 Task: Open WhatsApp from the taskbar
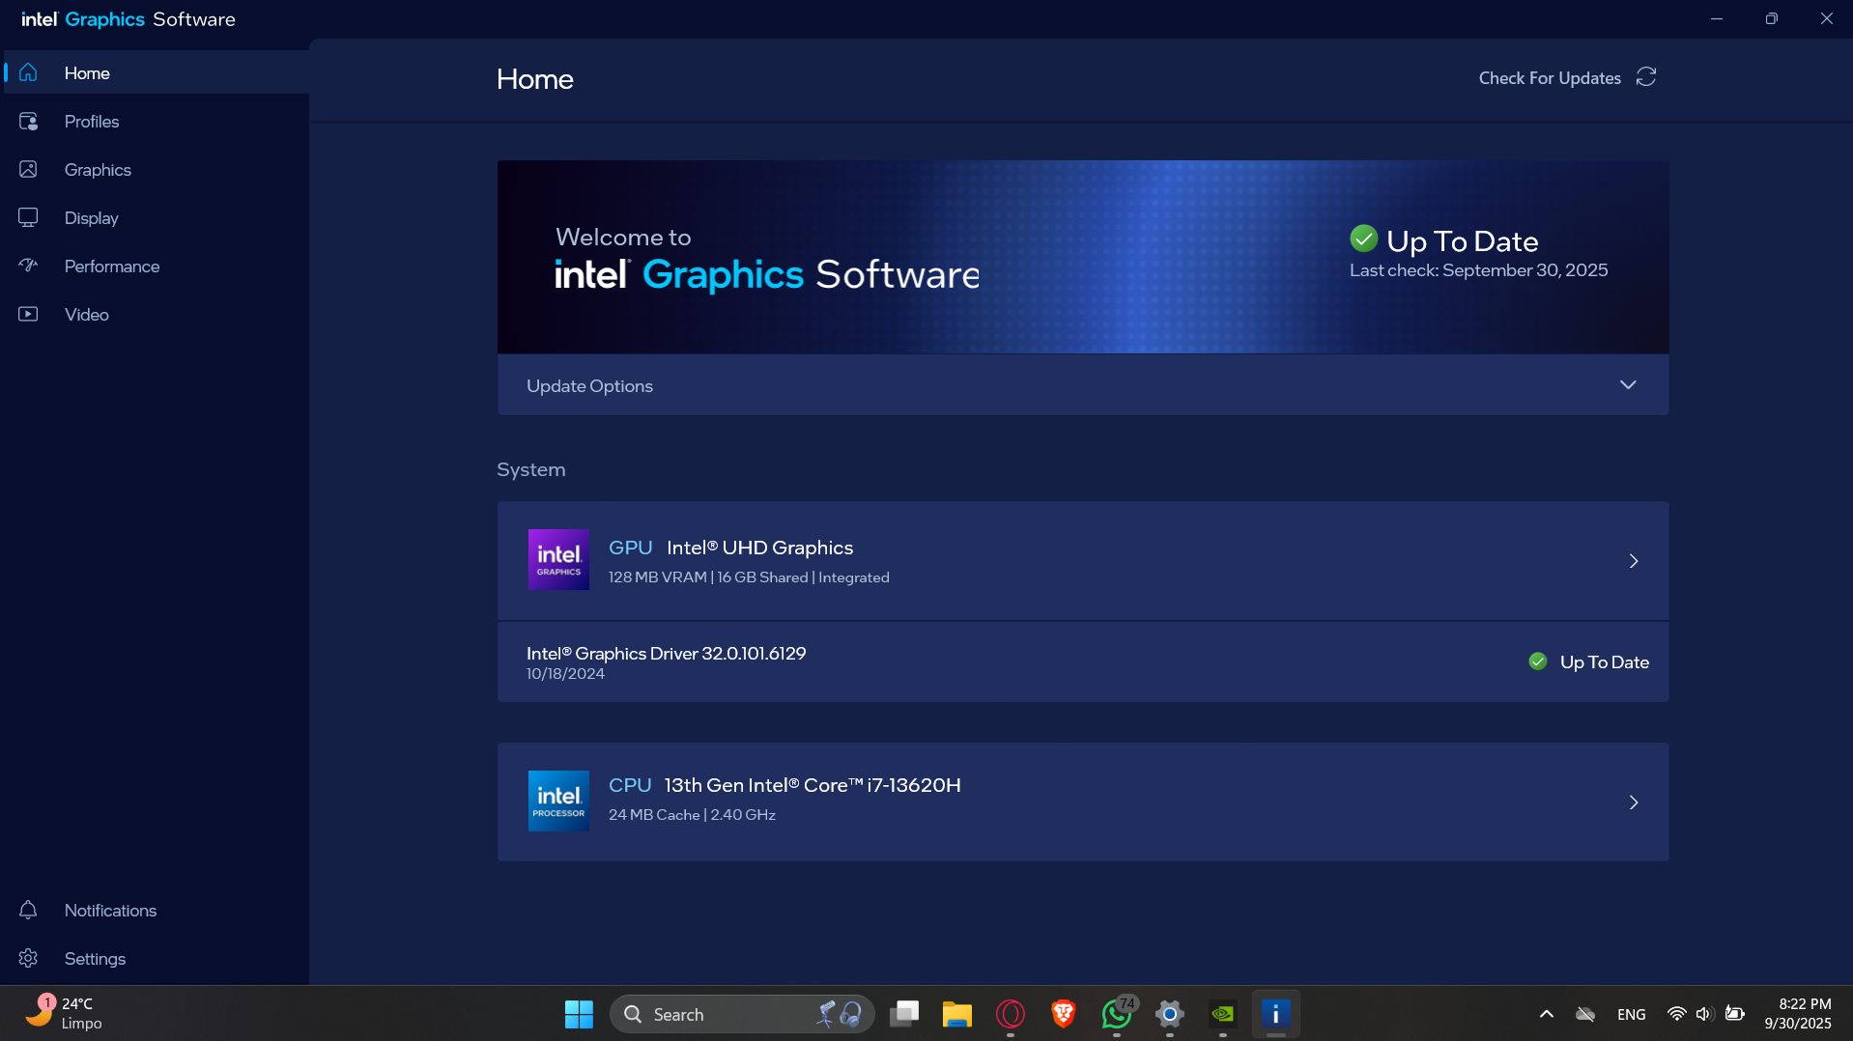click(x=1116, y=1014)
